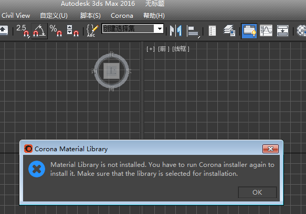
Task: Select the Align tool
Action: pyautogui.click(x=193, y=30)
